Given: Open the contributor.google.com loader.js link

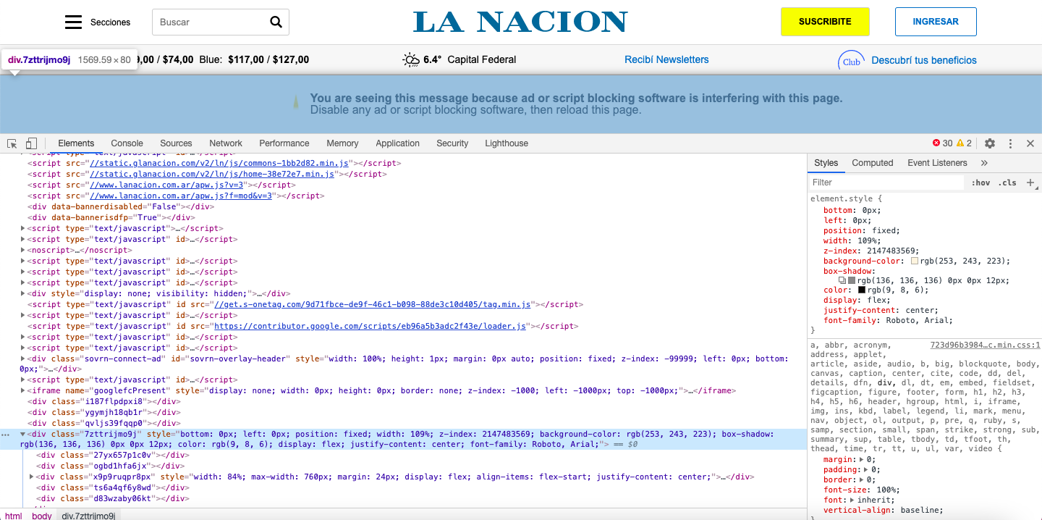Looking at the screenshot, I should 370,327.
